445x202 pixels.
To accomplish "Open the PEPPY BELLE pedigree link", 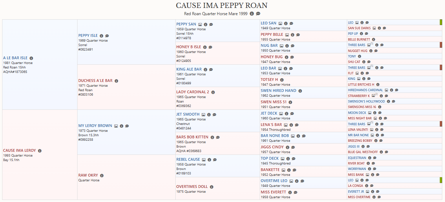I will 272,34.
